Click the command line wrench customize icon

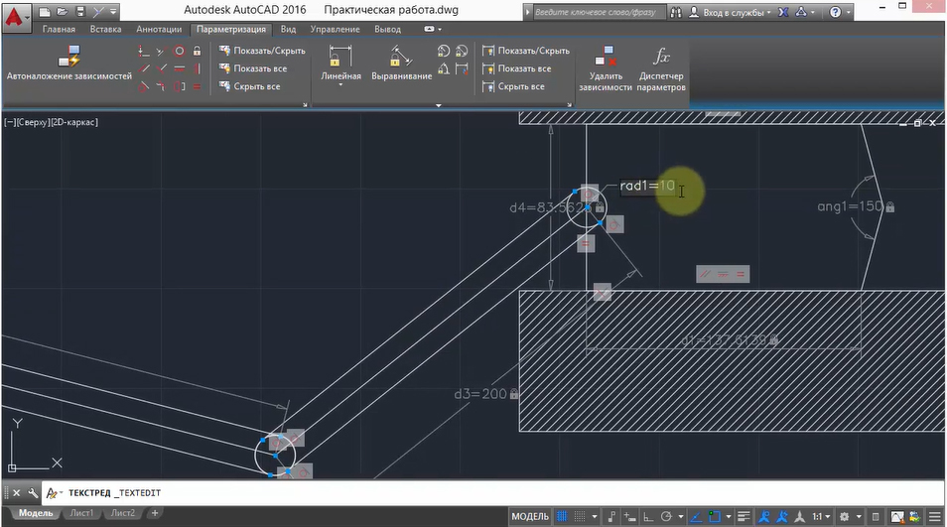pyautogui.click(x=33, y=492)
